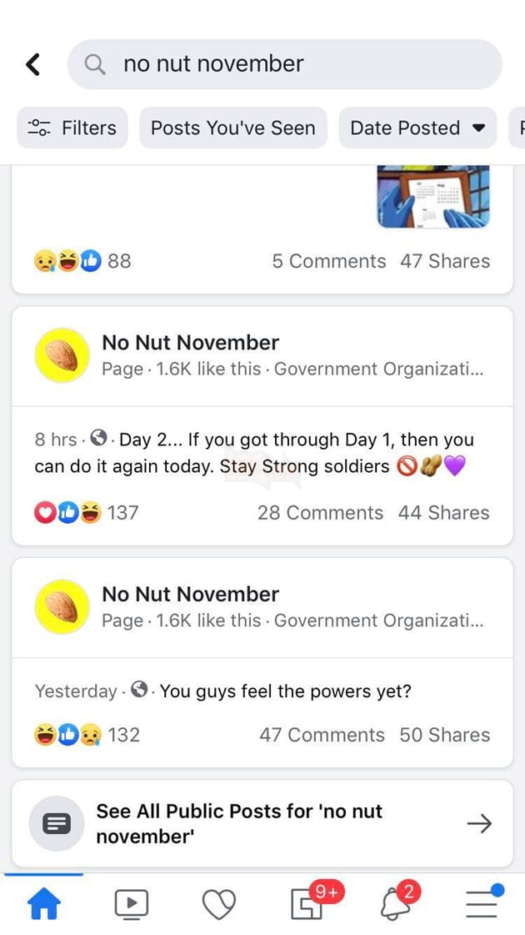Toggle the 'Posts You've Seen' filter
The image size is (525, 935).
pos(232,128)
